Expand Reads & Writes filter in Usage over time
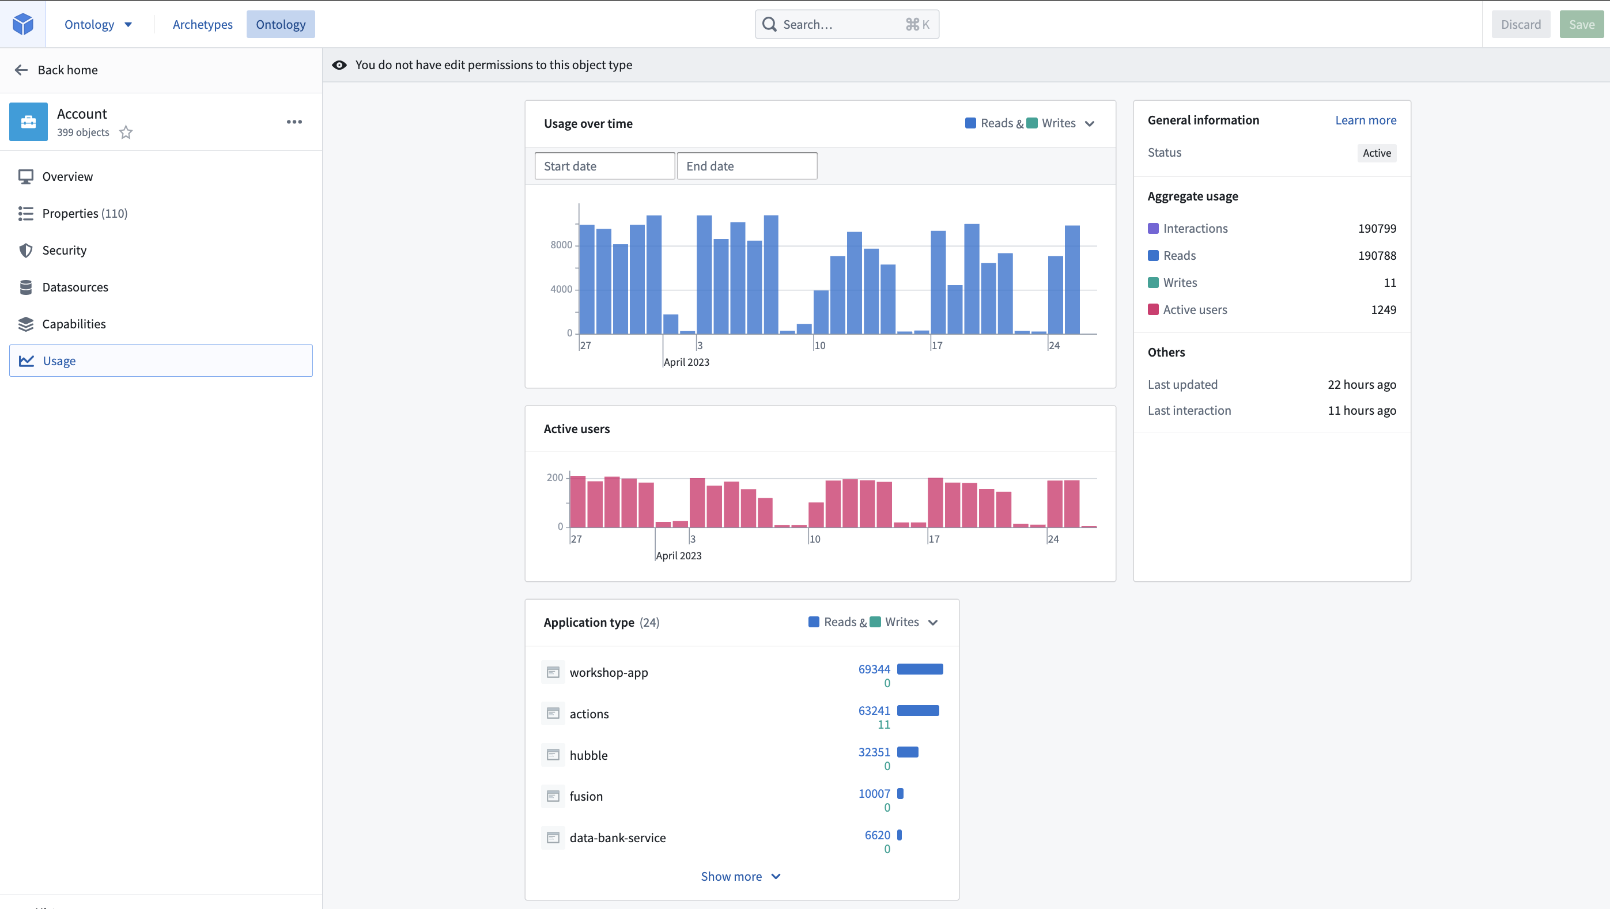This screenshot has height=909, width=1610. pos(1030,123)
